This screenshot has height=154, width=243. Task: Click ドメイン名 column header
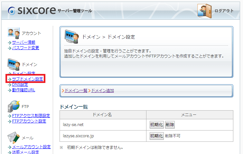coord(103,115)
